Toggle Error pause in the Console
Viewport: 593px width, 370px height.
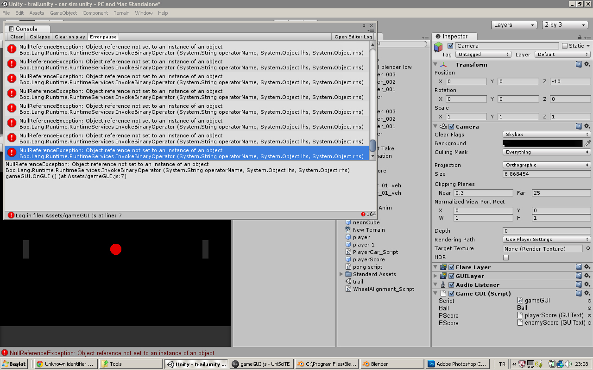coord(103,37)
